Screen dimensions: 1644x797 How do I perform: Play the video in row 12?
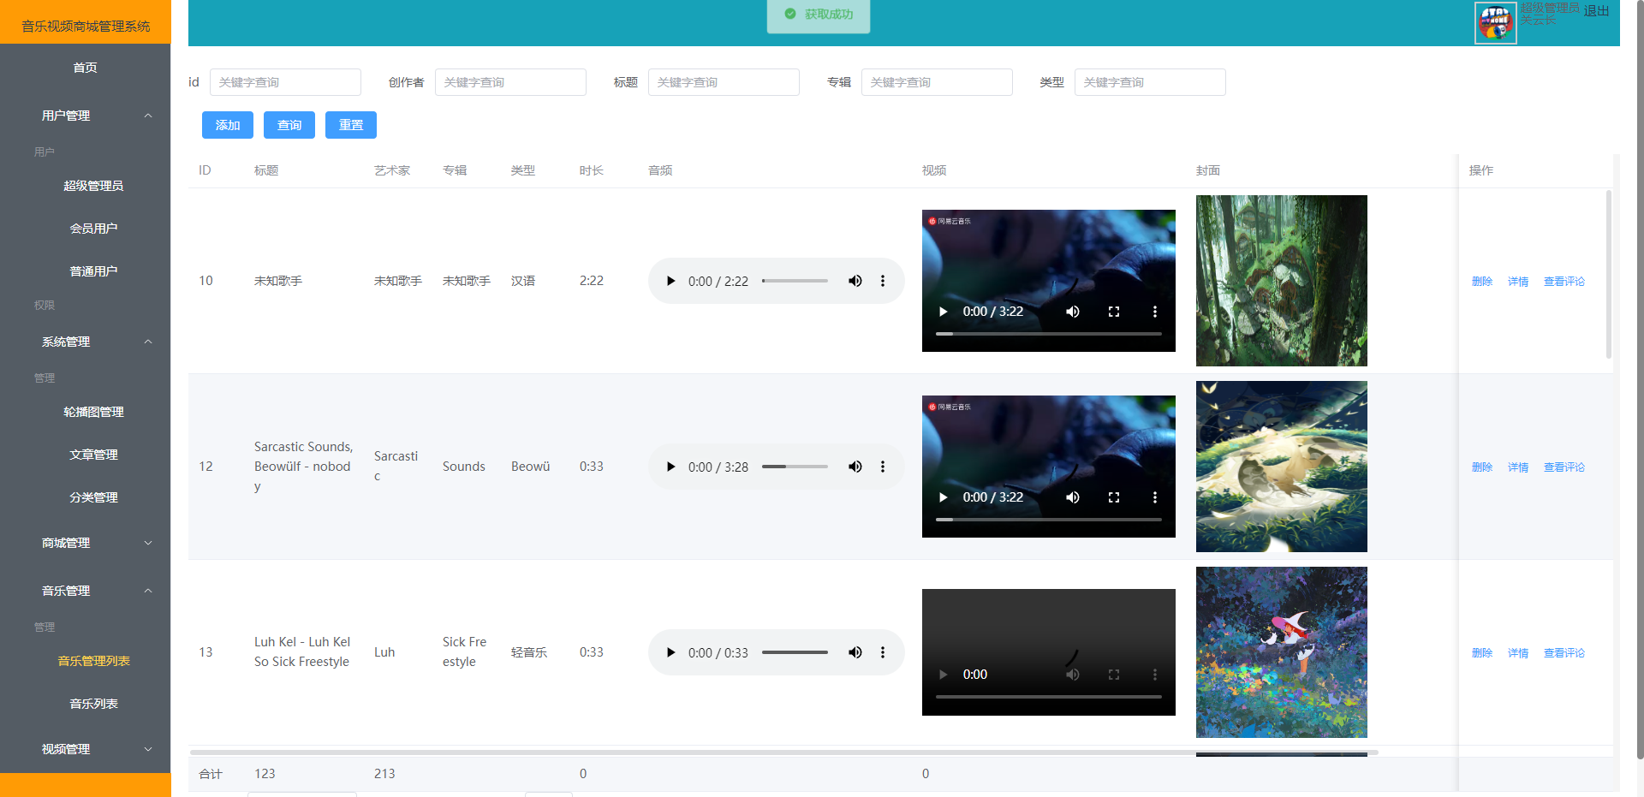[944, 497]
